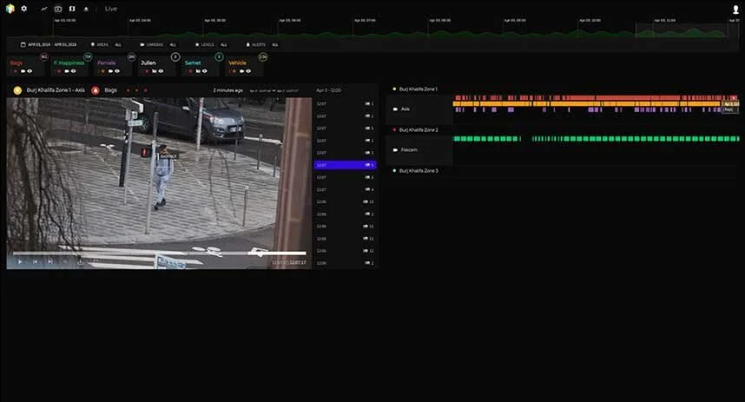Screen dimensions: 745x402
Task: Click the 'Apr 3 - 12:00' event list header
Action: coord(329,90)
